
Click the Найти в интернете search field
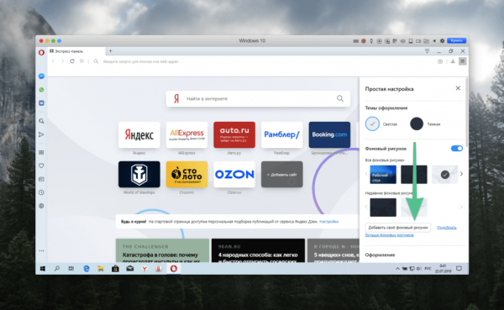(x=258, y=98)
